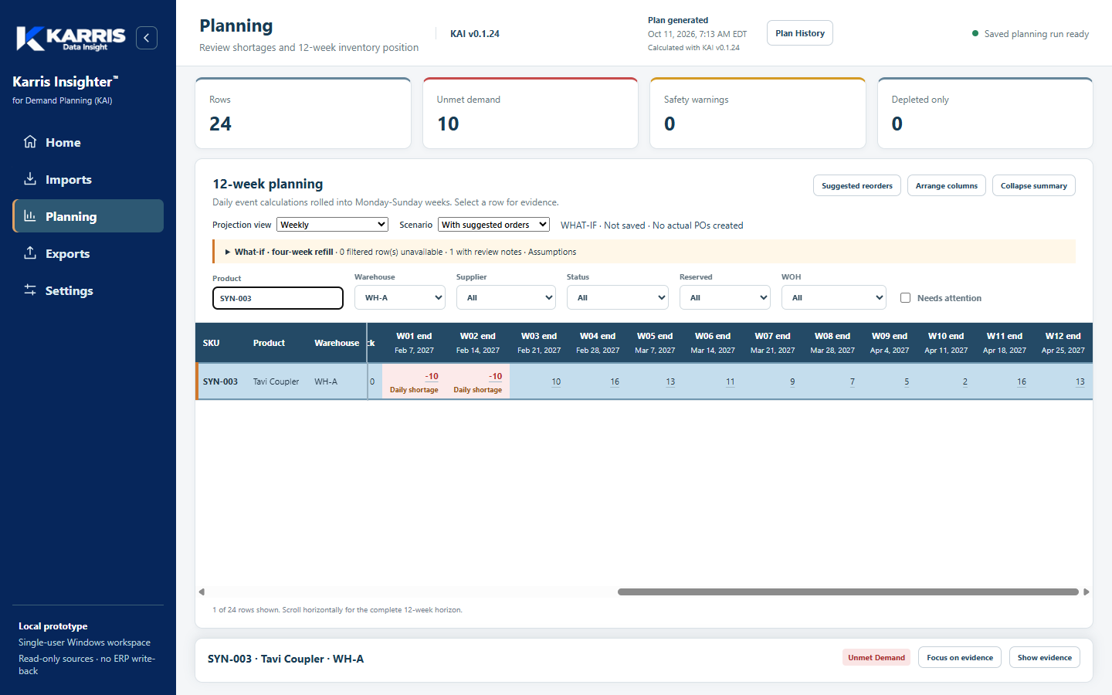Open the Settings page
Viewport: 1112px width, 695px height.
pyautogui.click(x=88, y=290)
